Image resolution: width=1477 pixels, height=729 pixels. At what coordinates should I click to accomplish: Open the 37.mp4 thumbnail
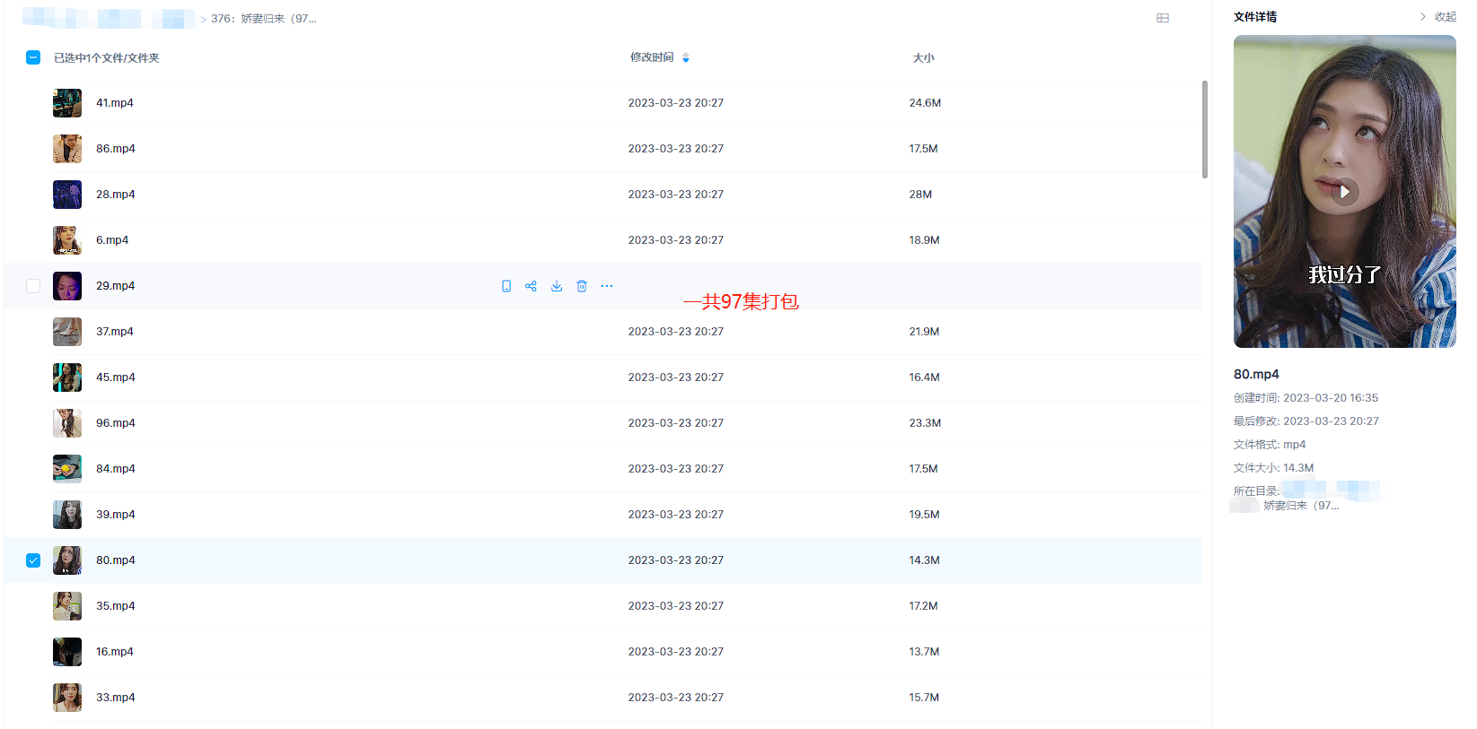[x=67, y=332]
